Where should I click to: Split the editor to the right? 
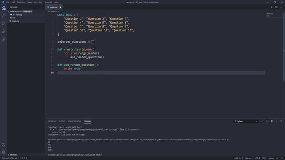pyautogui.click(x=276, y=7)
